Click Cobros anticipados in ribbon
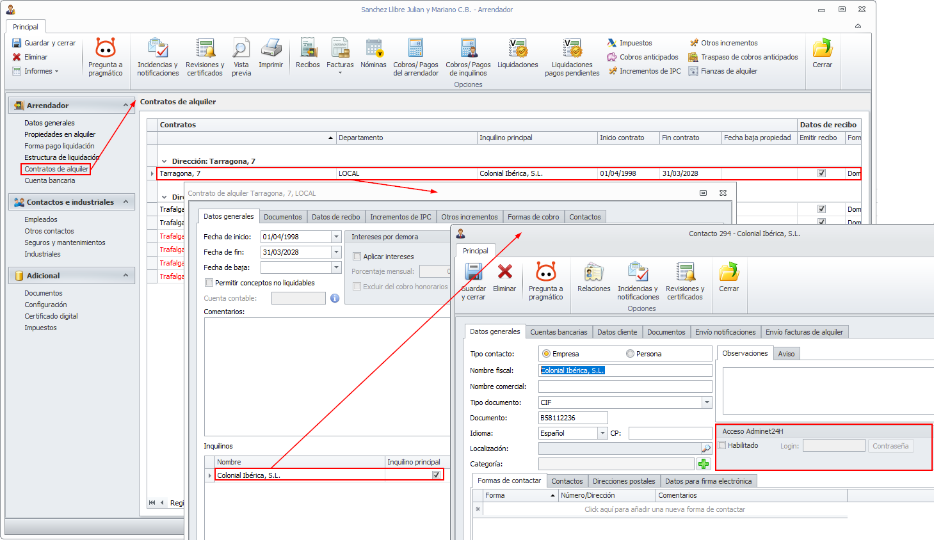The height and width of the screenshot is (540, 934). [x=643, y=57]
